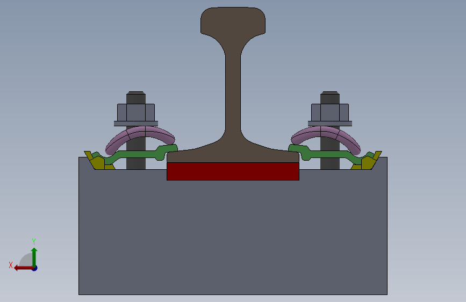Select the top of the right bolt shank
466x302 pixels.
330,97
